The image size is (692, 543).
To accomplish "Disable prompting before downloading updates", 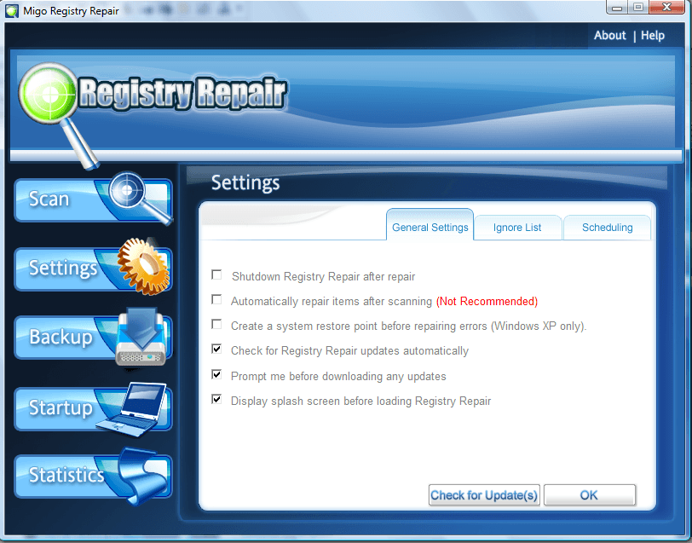I will [x=216, y=374].
